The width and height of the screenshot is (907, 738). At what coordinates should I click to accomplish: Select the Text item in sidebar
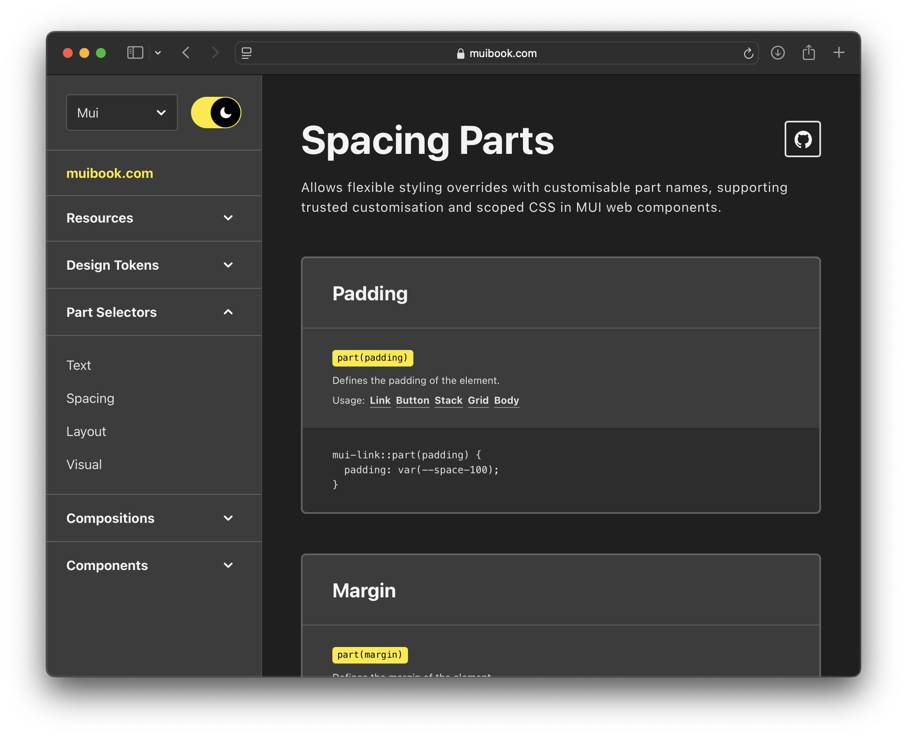pyautogui.click(x=79, y=365)
